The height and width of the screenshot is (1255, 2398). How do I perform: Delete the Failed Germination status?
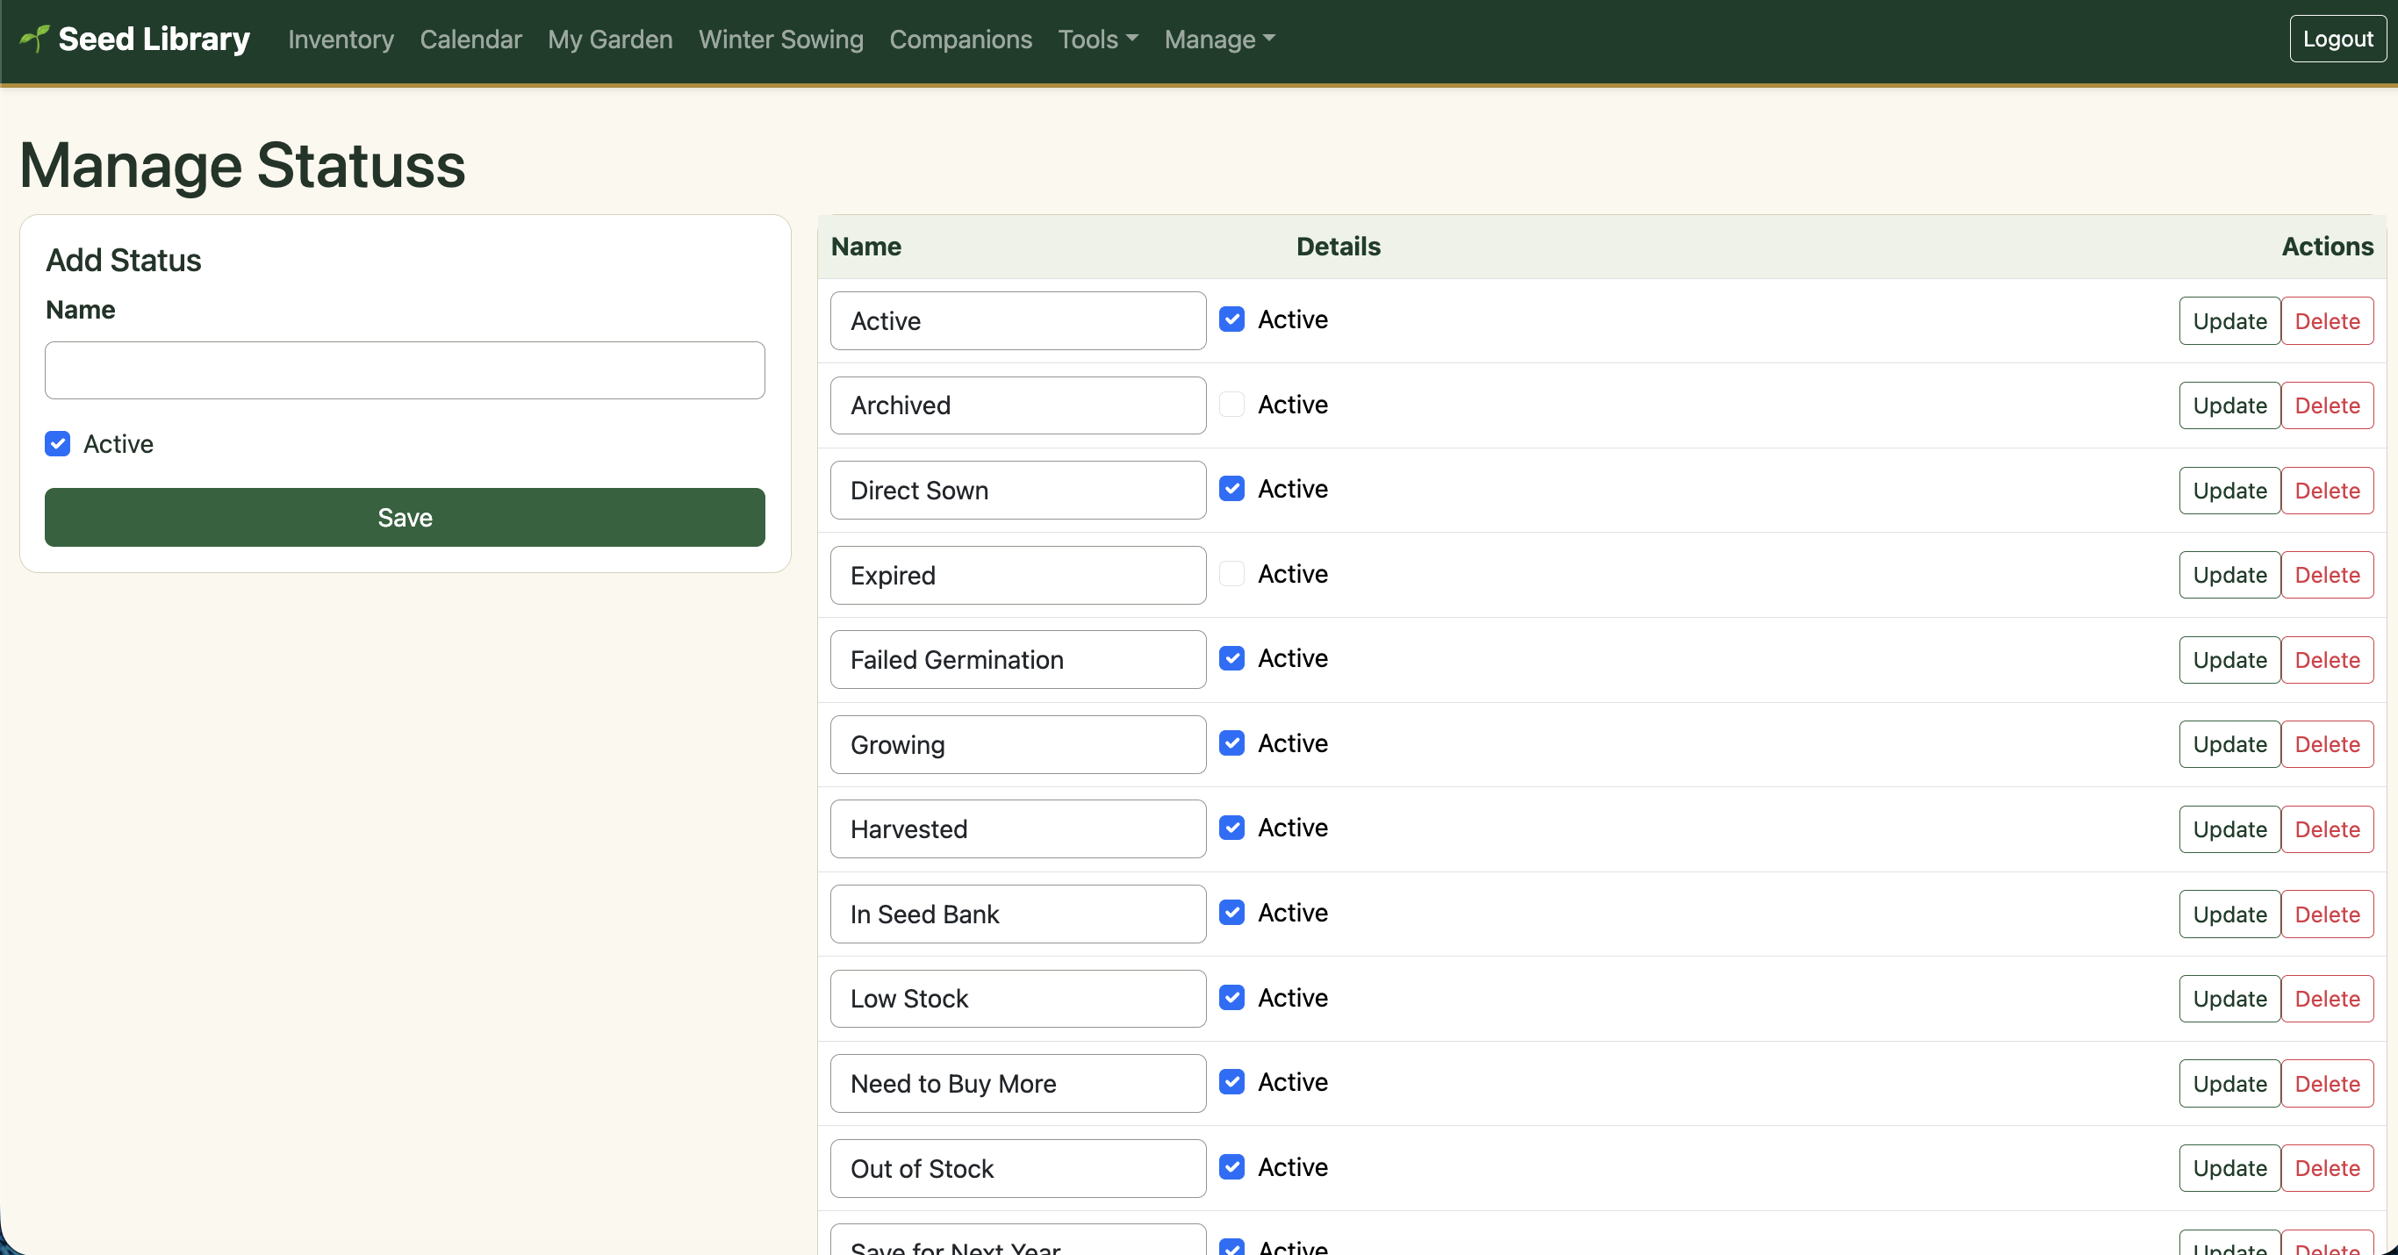(2326, 660)
